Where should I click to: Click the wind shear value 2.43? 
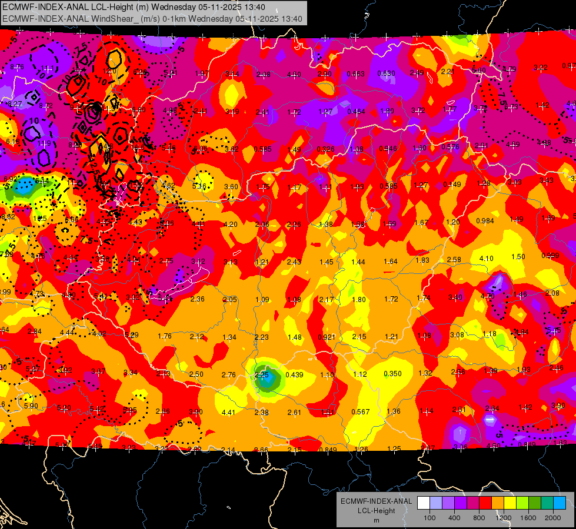[294, 262]
